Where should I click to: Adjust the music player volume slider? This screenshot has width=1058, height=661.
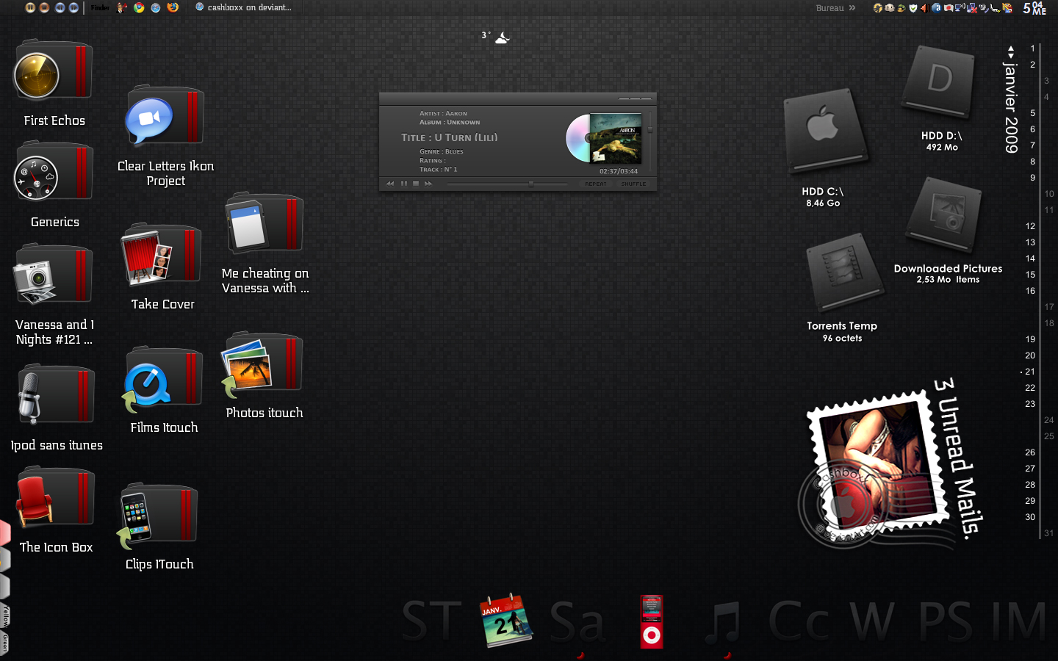(649, 129)
